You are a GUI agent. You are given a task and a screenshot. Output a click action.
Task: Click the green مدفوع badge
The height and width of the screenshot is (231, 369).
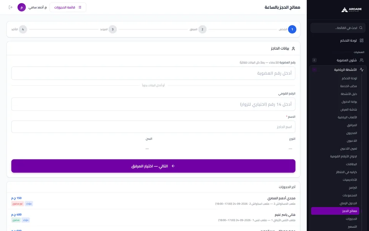[16, 220]
